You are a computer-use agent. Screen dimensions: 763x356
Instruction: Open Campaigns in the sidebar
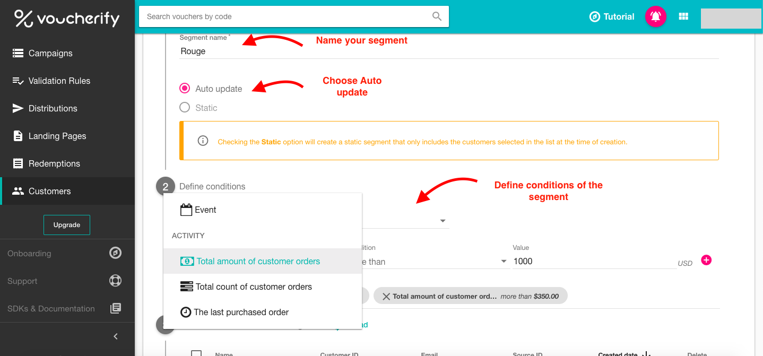50,53
